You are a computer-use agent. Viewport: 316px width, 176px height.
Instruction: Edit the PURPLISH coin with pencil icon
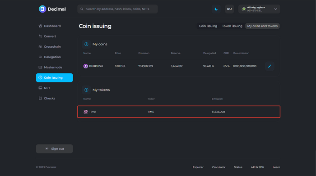point(270,66)
